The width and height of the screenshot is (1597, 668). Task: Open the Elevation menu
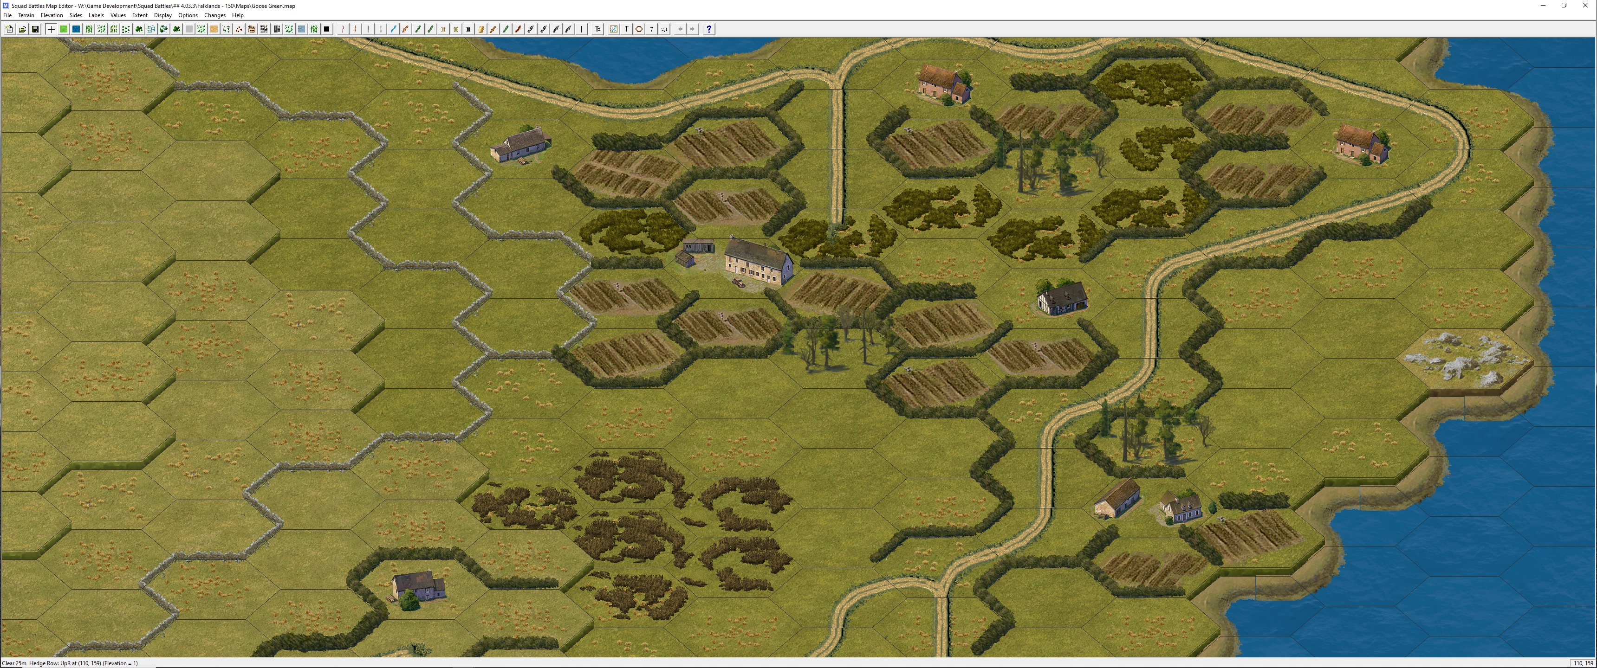(52, 15)
